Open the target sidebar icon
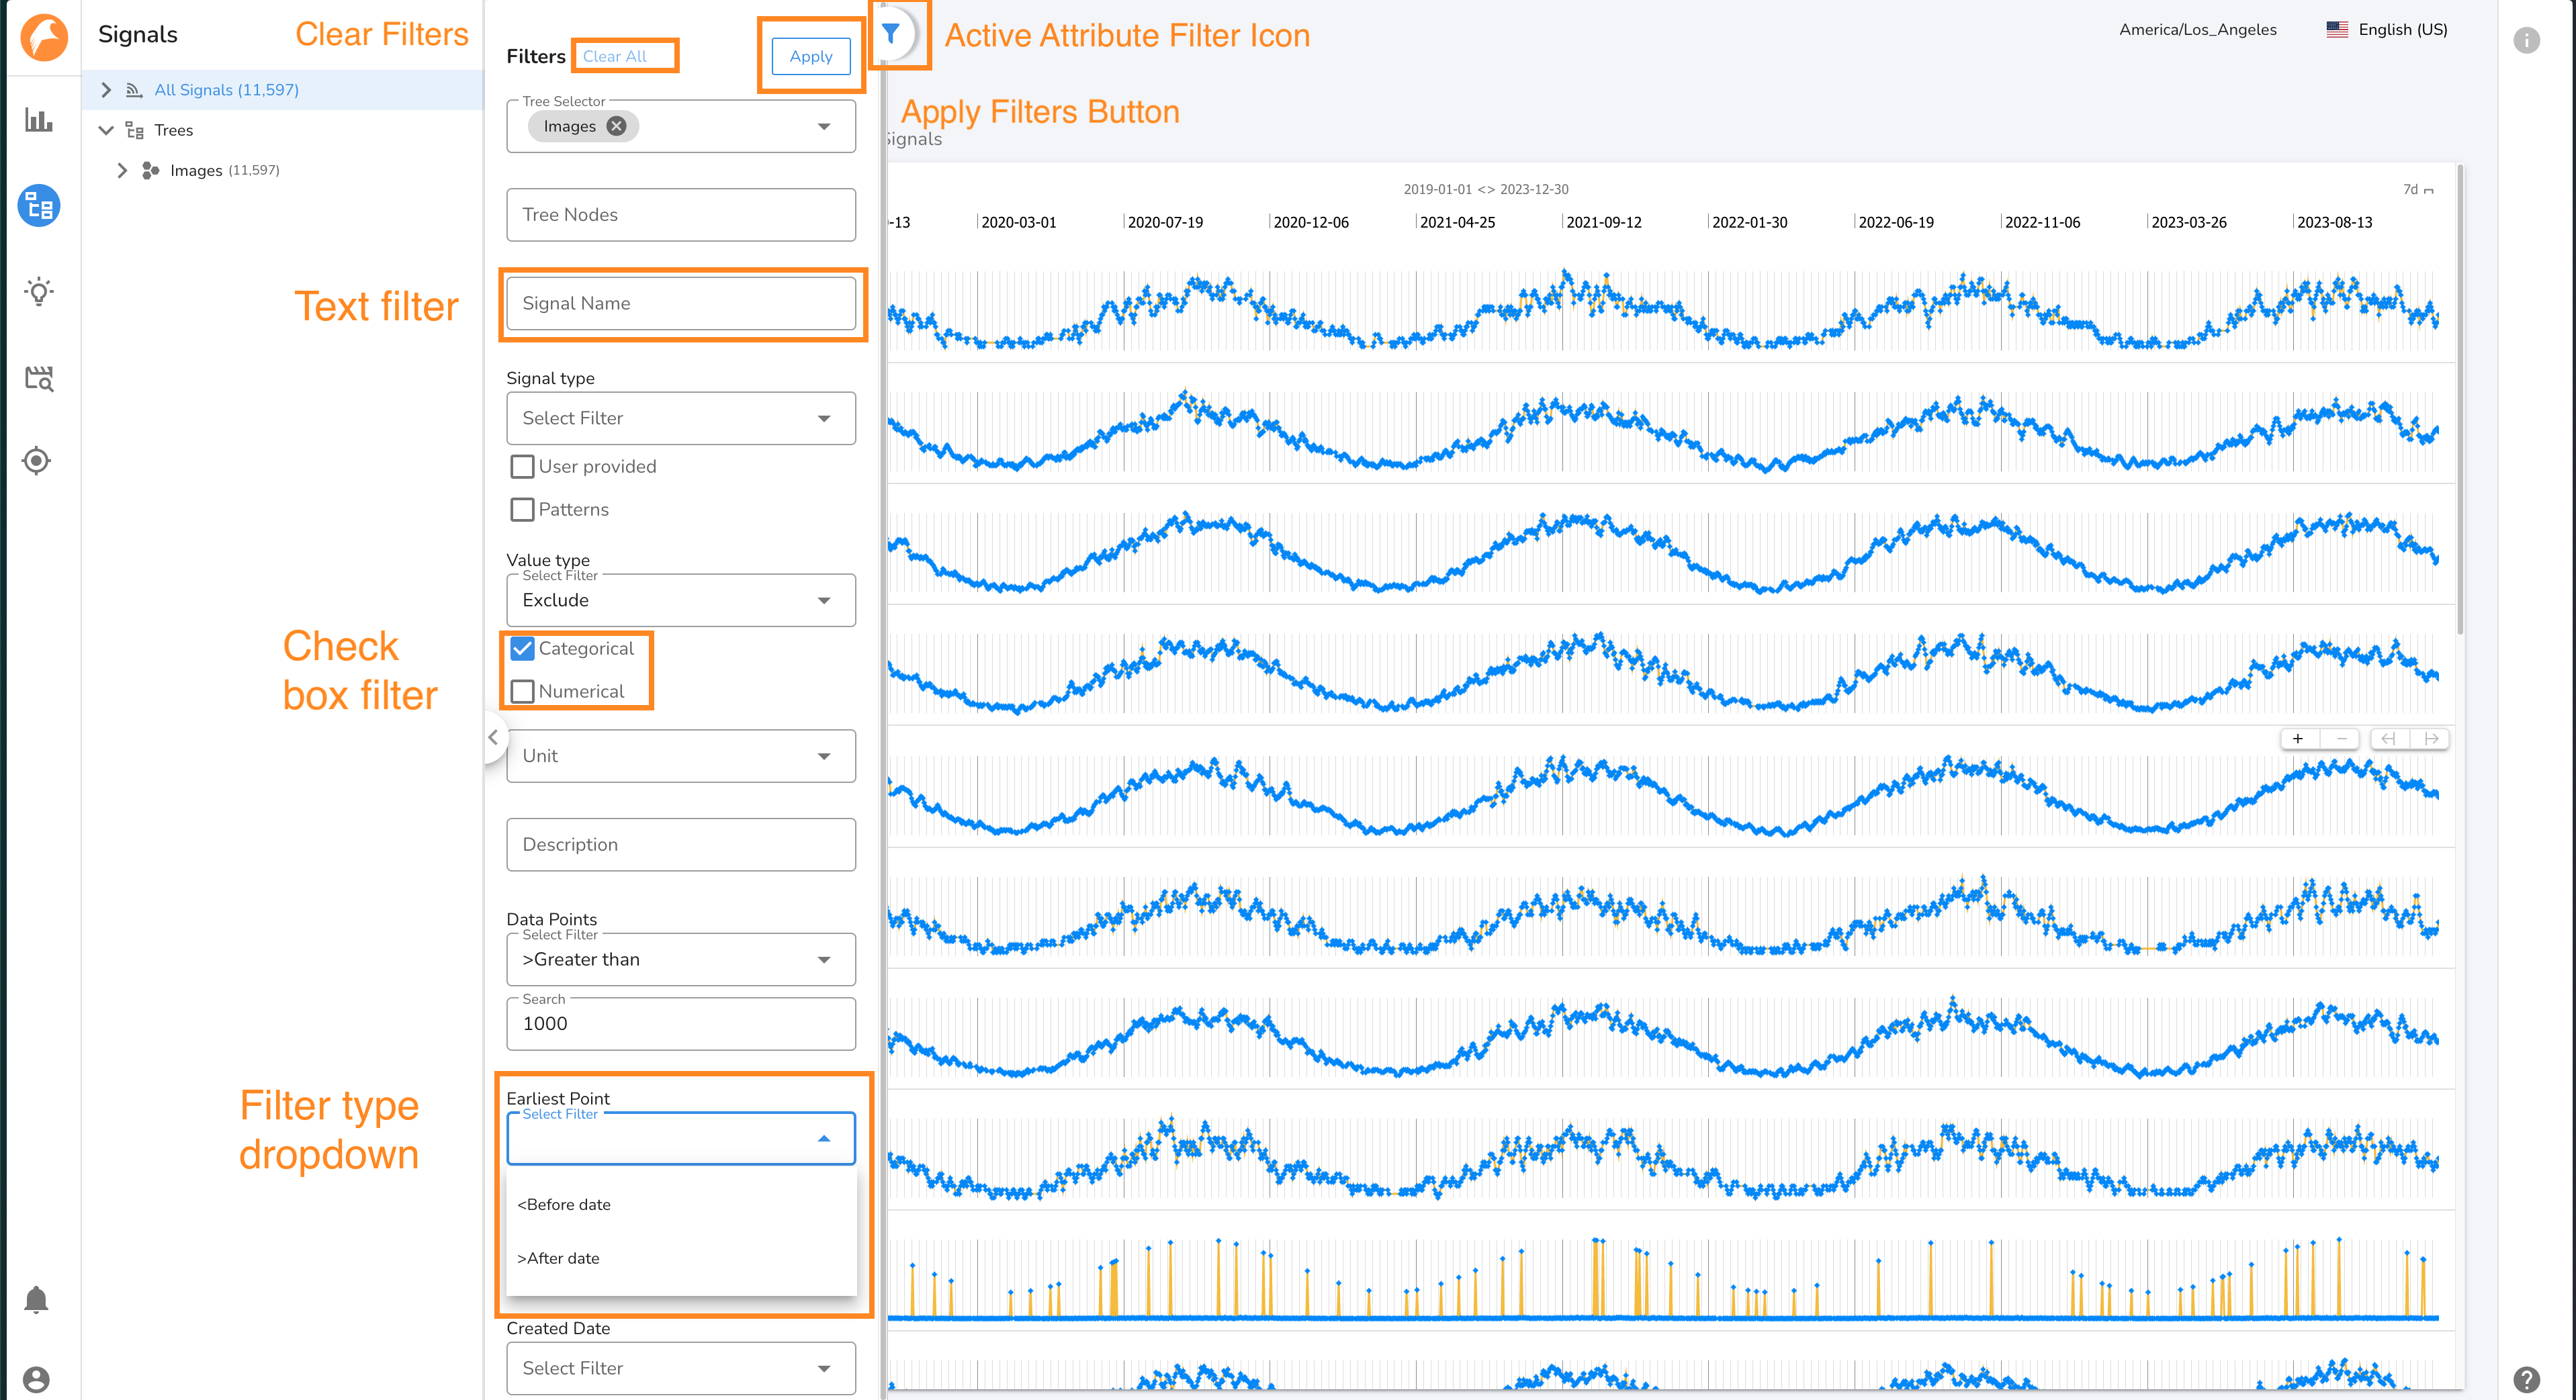The width and height of the screenshot is (2576, 1400). 37,461
